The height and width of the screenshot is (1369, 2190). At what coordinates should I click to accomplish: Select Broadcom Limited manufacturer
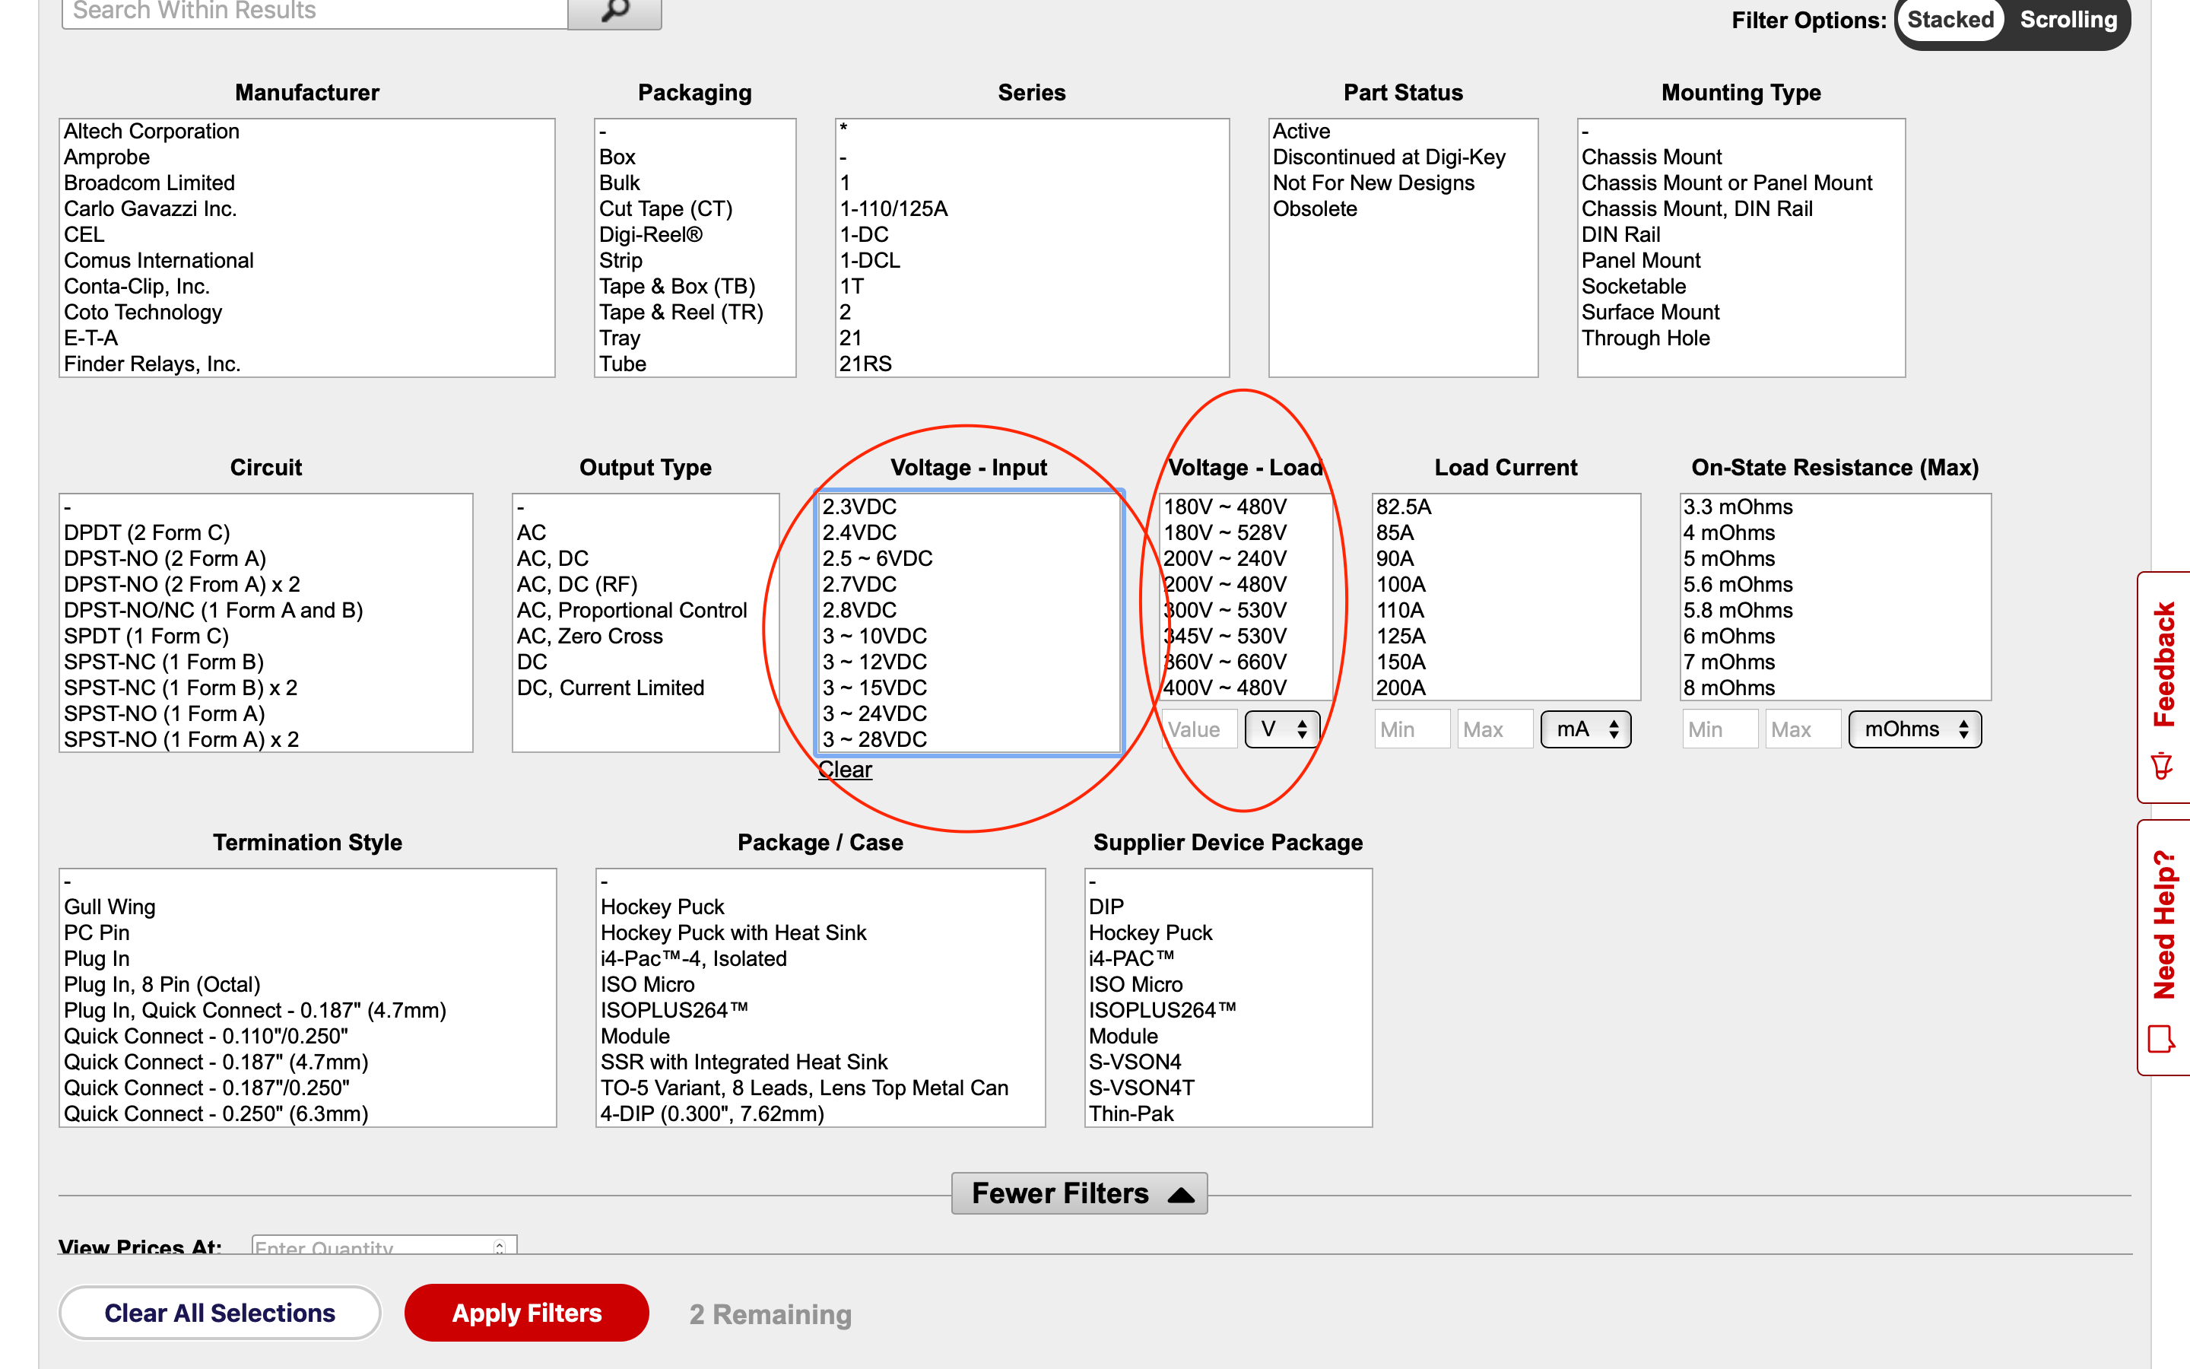149,183
